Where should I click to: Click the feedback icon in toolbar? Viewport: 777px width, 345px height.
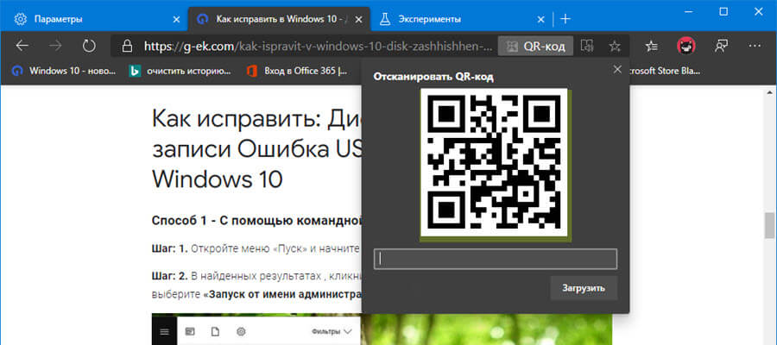(x=721, y=46)
